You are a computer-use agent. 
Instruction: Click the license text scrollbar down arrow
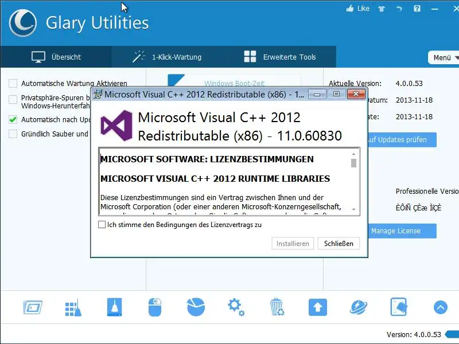[353, 209]
